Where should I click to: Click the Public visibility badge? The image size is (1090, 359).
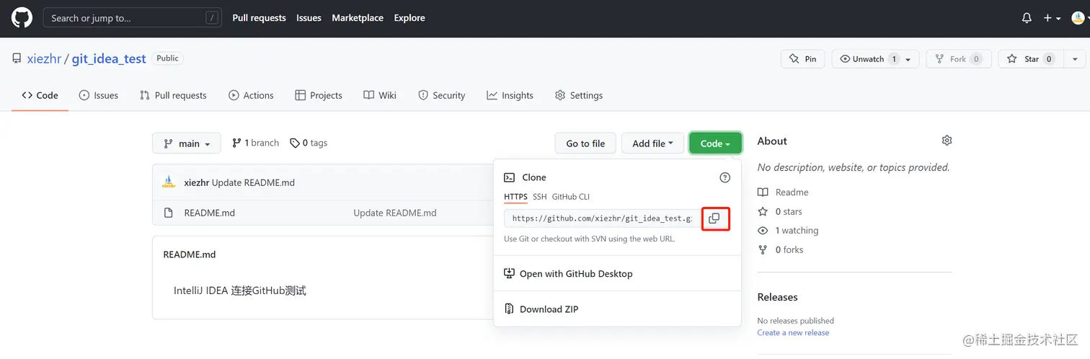click(x=167, y=58)
